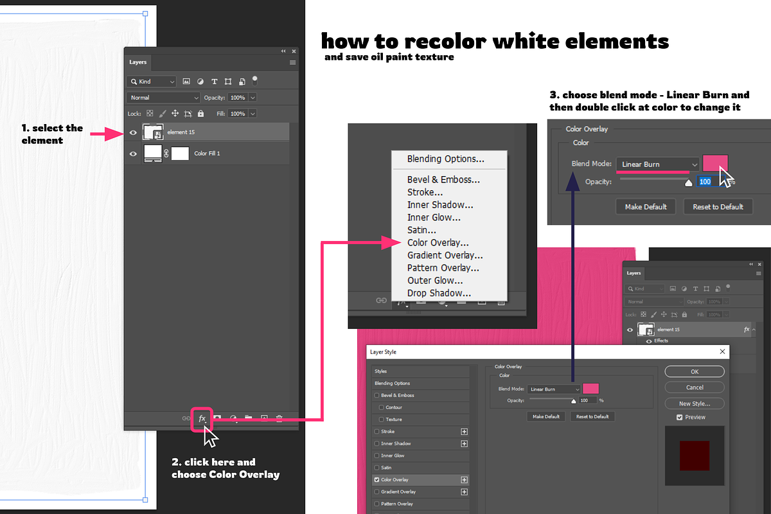Click plus button beside Inner Shadow effect
This screenshot has height=514, width=771.
[464, 443]
